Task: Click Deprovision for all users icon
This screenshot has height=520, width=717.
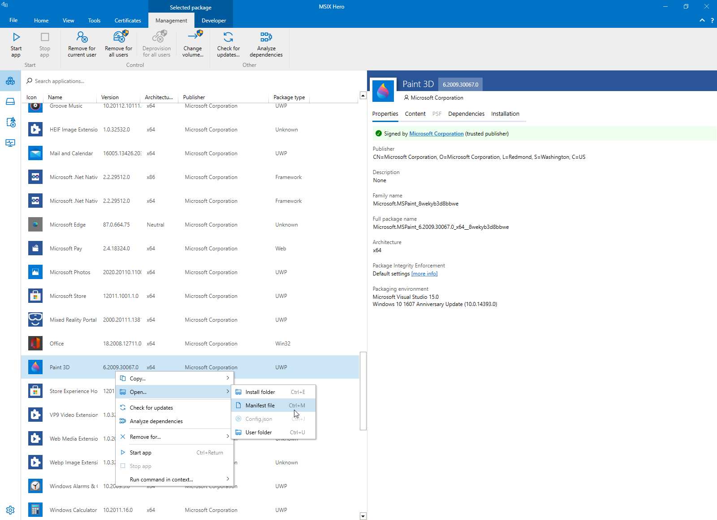Action: (159, 36)
